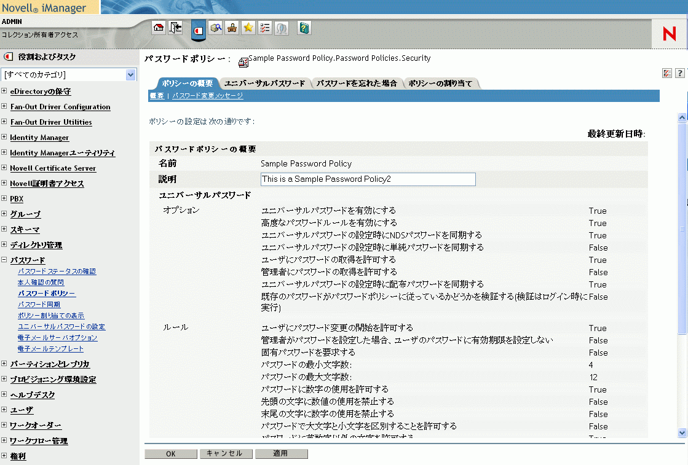Click the question mark help icon above the scrollbar
This screenshot has height=465, width=688.
coord(679,73)
